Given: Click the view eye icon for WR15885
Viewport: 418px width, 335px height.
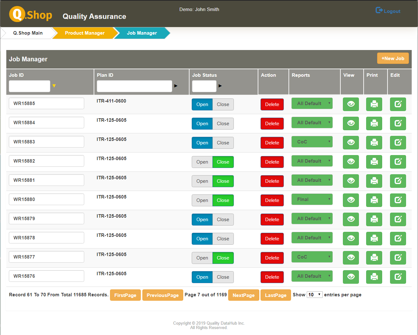Looking at the screenshot, I should click(351, 104).
